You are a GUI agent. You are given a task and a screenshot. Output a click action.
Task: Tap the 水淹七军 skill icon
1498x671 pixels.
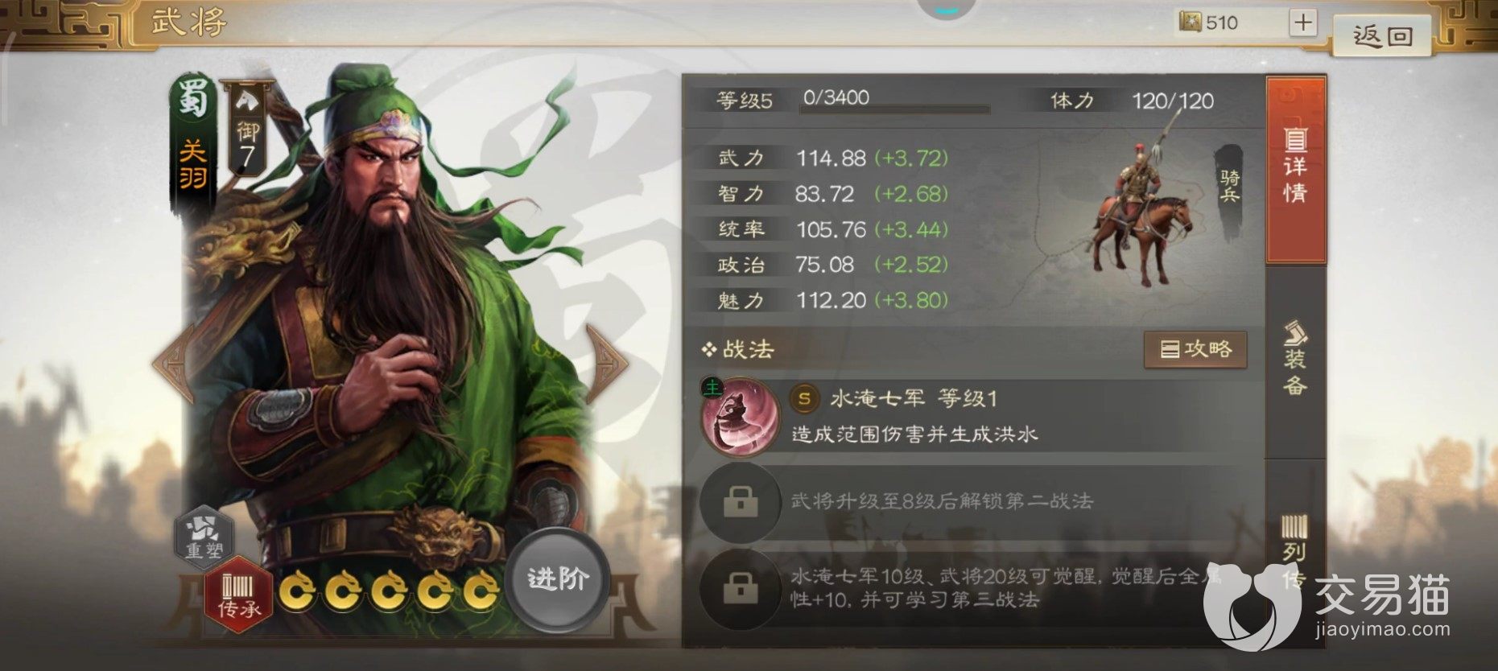[740, 418]
